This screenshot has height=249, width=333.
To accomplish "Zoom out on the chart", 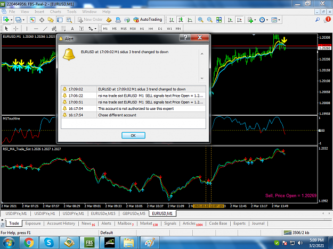I will (x=209, y=20).
